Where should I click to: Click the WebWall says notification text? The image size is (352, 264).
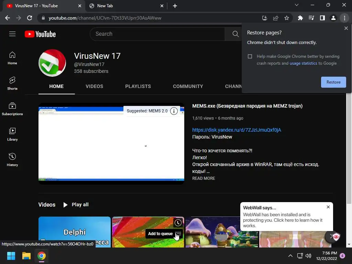[283, 220]
